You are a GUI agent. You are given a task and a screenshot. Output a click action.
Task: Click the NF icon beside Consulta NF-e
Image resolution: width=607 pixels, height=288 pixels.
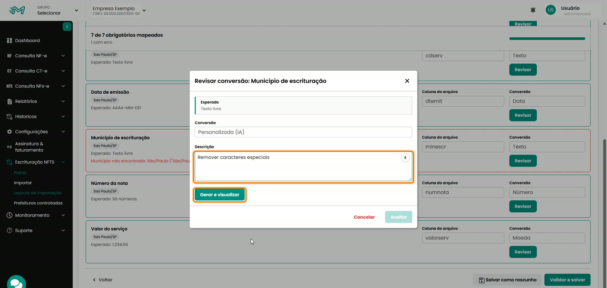pos(9,56)
